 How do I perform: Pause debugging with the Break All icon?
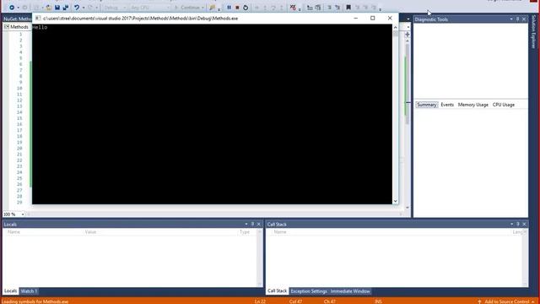coord(229,8)
